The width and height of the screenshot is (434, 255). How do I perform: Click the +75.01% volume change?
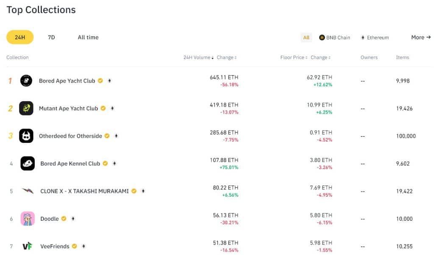[x=229, y=167]
